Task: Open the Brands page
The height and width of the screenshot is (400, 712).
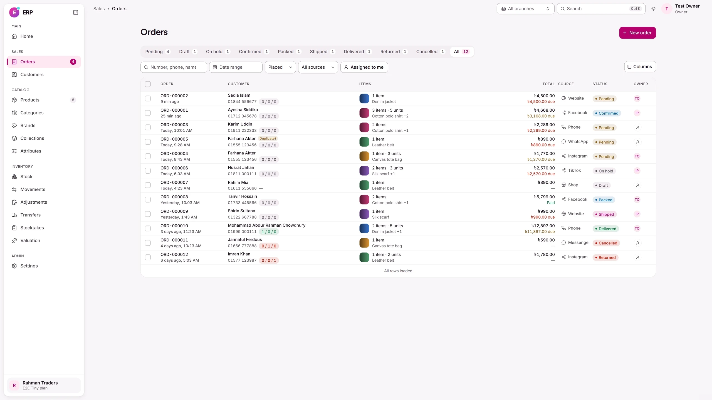Action: click(44, 126)
